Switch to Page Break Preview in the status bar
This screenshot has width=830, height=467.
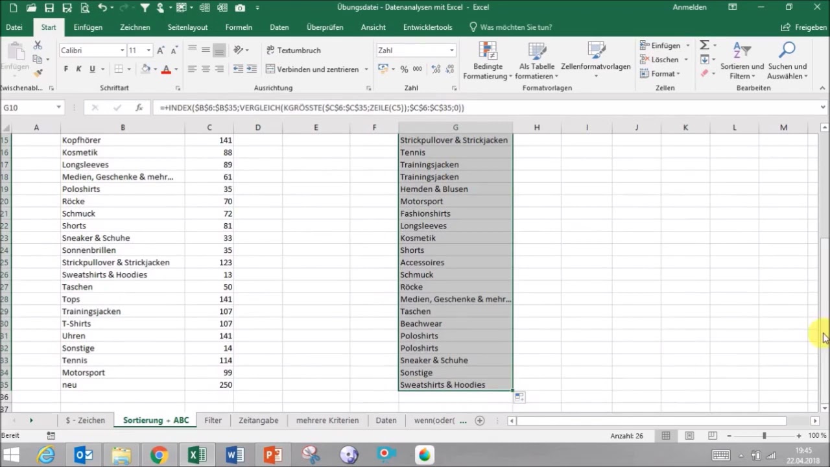(712, 436)
